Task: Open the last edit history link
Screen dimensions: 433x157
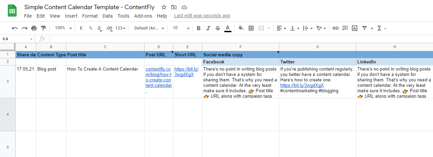Action: tap(202, 16)
